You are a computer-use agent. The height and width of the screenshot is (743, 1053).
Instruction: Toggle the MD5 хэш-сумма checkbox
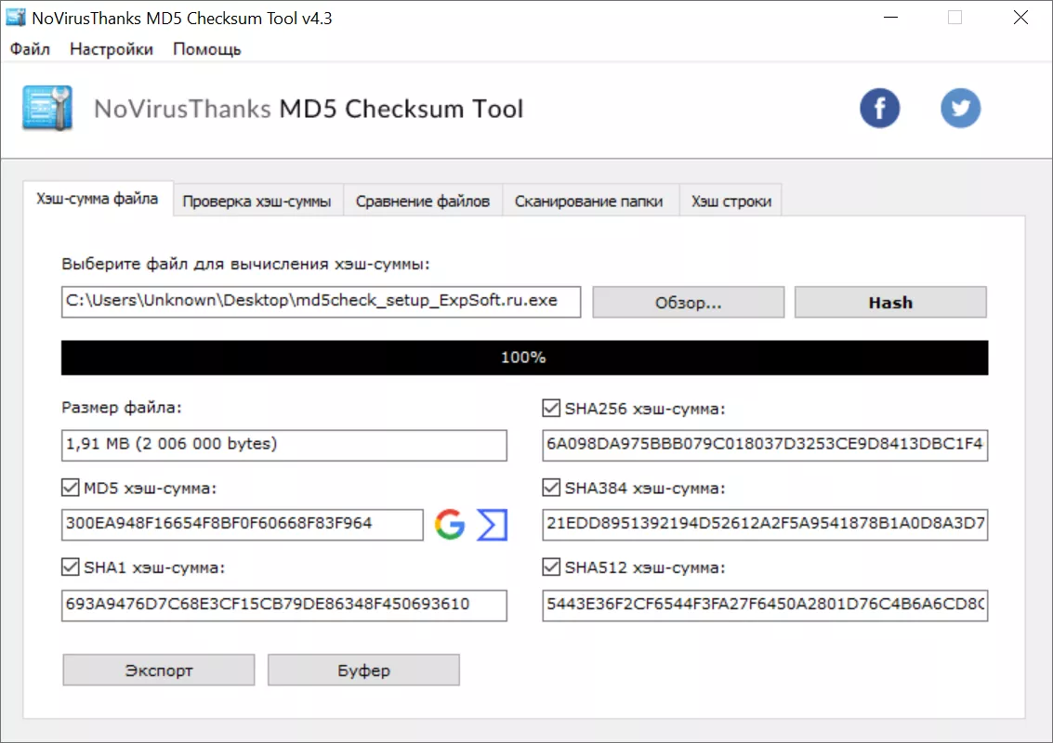pyautogui.click(x=71, y=488)
